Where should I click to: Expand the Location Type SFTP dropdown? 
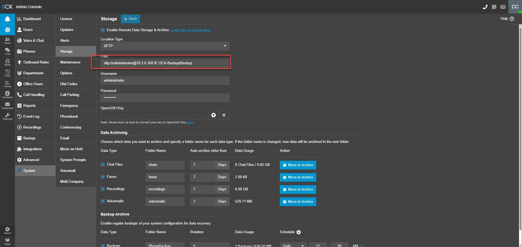pos(165,46)
